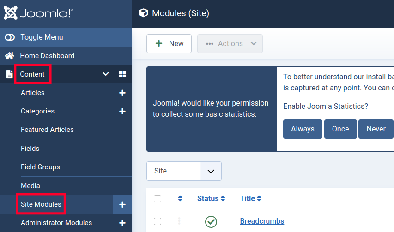Add a new article with plus icon
This screenshot has width=394, height=232.
122,93
